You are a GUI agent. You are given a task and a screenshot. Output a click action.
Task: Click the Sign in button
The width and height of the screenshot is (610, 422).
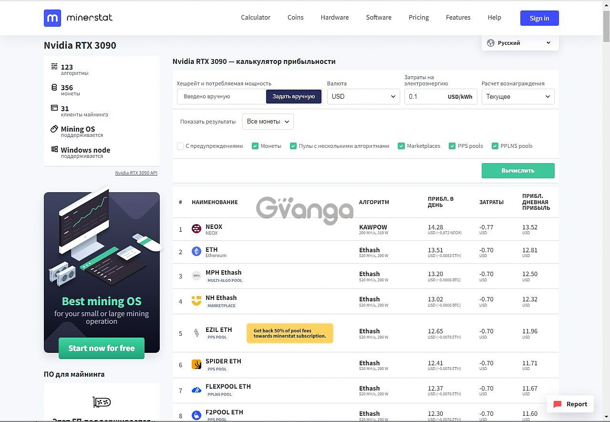pos(539,18)
